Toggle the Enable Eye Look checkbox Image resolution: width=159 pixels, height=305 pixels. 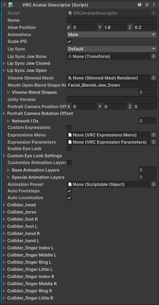69,149
